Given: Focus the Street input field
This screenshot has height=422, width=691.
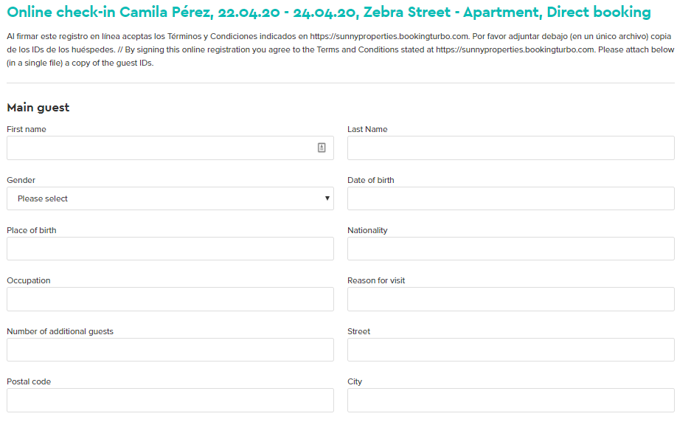Looking at the screenshot, I should [x=511, y=350].
